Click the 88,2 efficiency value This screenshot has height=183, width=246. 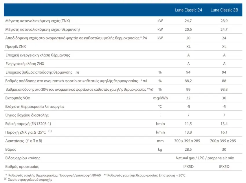pyautogui.click(x=188, y=81)
